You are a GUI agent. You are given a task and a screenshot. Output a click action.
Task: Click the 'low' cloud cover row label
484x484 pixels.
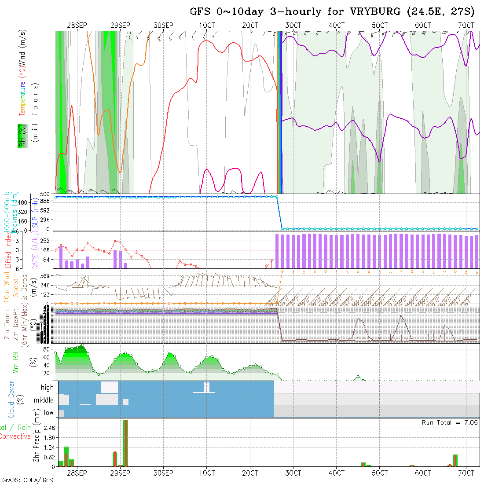point(48,413)
